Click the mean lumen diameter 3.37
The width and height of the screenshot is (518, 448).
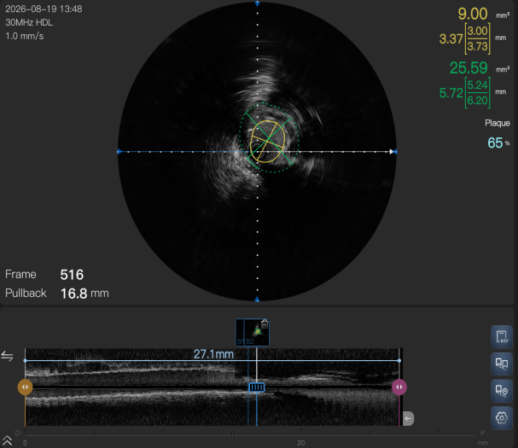tap(451, 39)
